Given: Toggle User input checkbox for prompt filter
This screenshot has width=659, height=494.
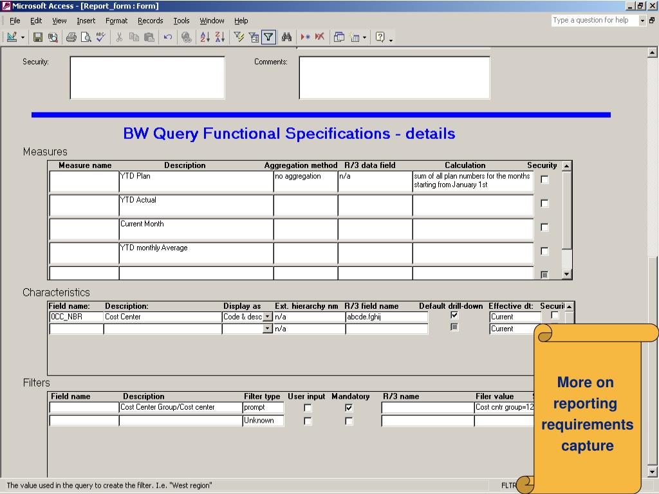Looking at the screenshot, I should [x=308, y=408].
